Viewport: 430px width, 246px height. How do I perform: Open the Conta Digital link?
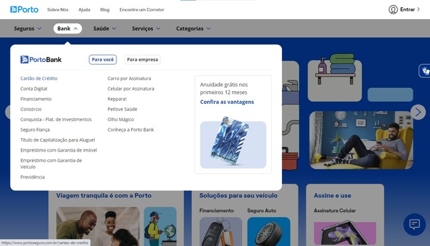pyautogui.click(x=34, y=89)
